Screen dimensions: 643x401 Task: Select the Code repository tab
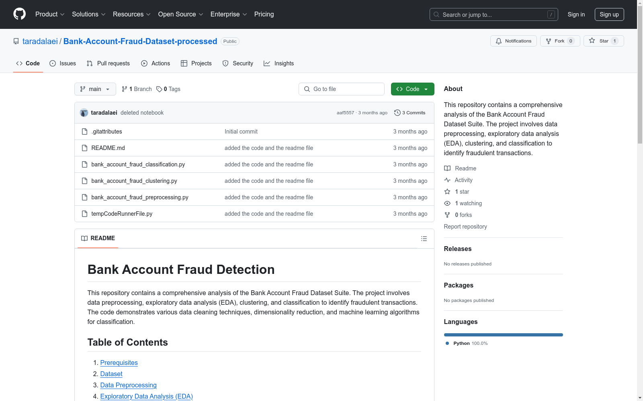[x=28, y=63]
